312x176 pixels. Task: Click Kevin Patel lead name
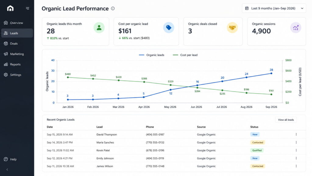pos(103,150)
